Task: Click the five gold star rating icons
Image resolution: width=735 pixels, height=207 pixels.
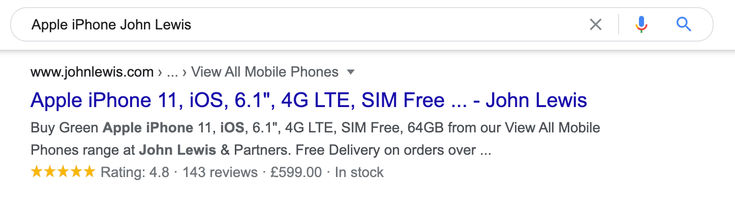Action: [63, 172]
